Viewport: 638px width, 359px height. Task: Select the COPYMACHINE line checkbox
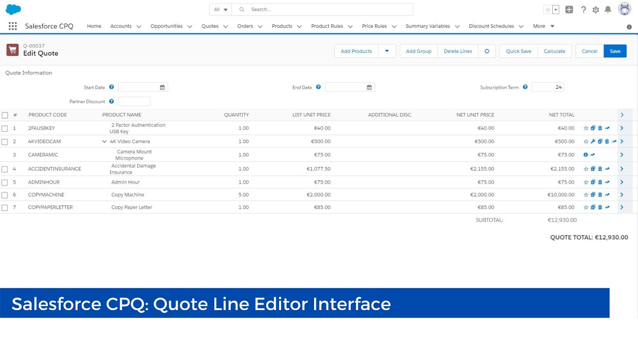[x=4, y=195]
